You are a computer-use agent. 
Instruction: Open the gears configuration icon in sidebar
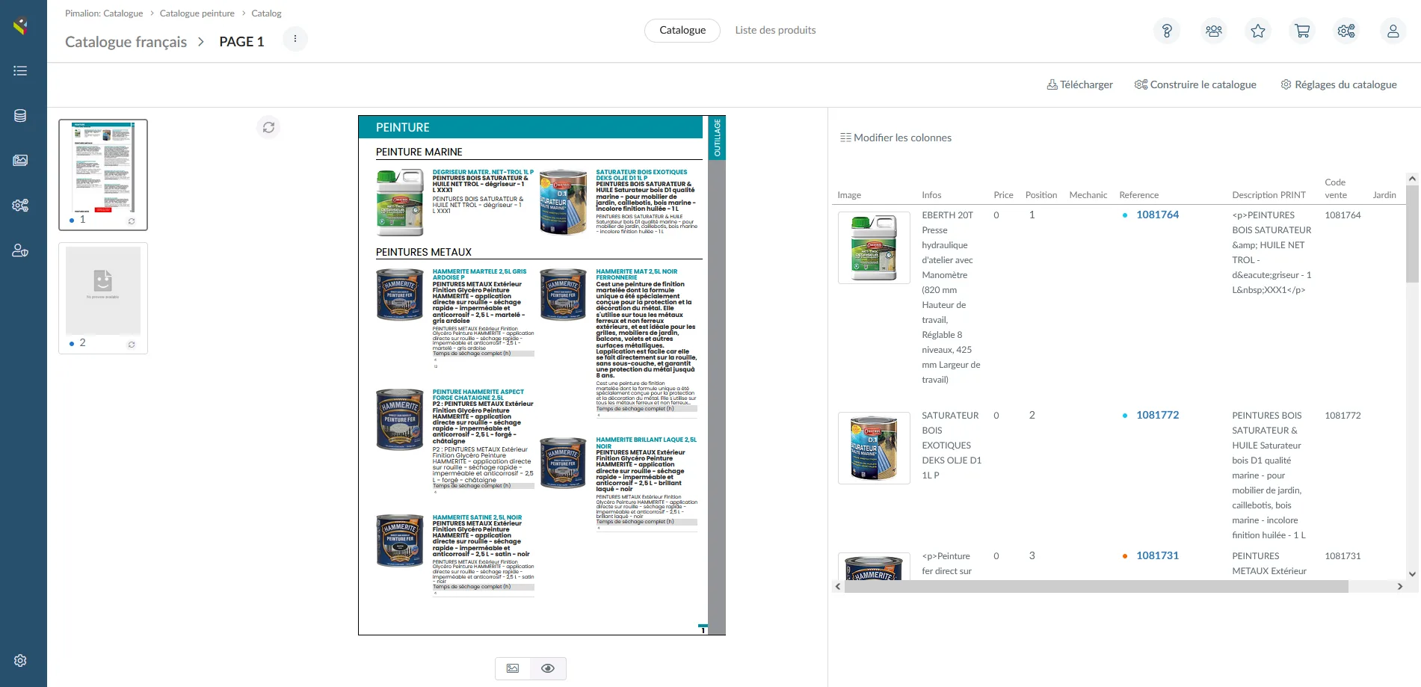coord(20,205)
